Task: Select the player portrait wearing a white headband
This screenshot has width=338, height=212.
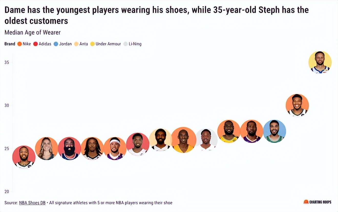Action: [x=115, y=149]
